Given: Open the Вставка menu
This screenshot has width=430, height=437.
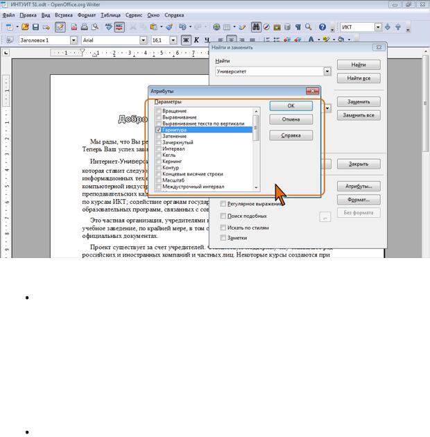Looking at the screenshot, I should pos(64,15).
